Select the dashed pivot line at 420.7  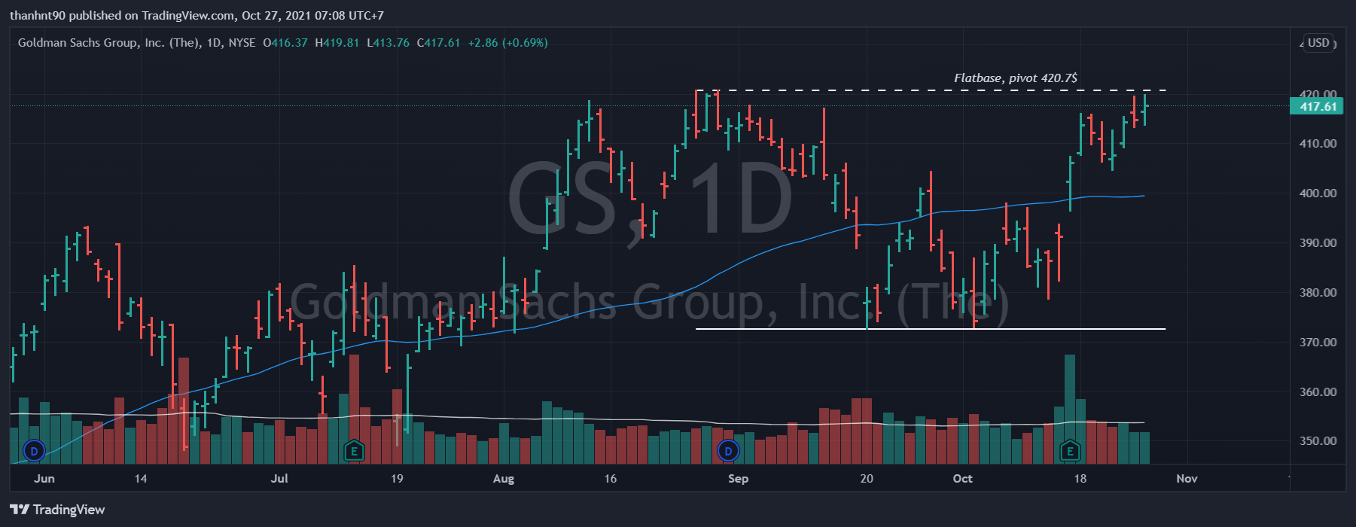coord(931,90)
